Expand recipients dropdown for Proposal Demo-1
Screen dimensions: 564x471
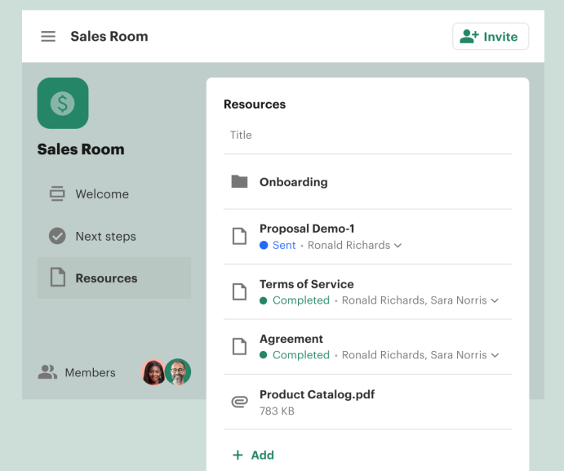tap(397, 246)
